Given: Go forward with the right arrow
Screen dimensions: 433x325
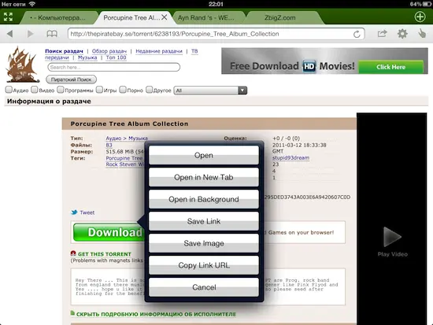Looking at the screenshot, I should (31, 34).
